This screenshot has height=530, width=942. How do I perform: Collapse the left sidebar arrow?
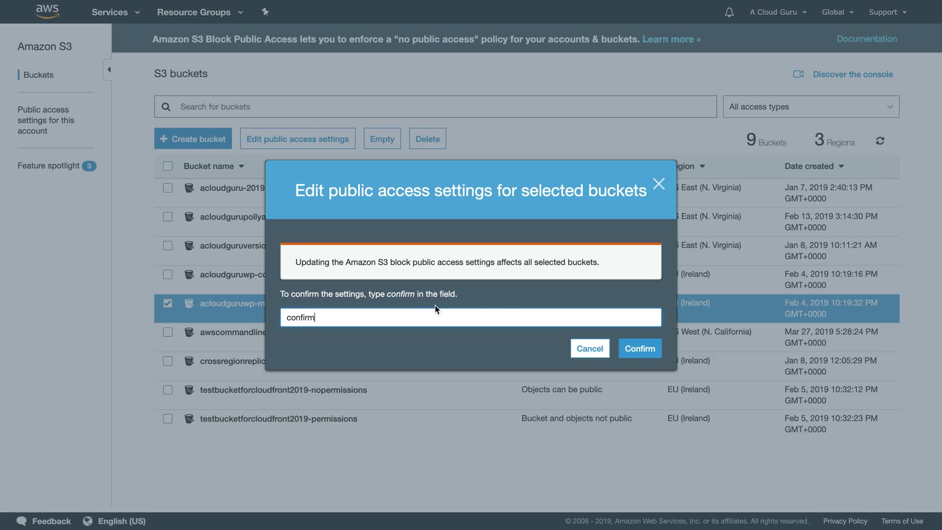coord(108,70)
